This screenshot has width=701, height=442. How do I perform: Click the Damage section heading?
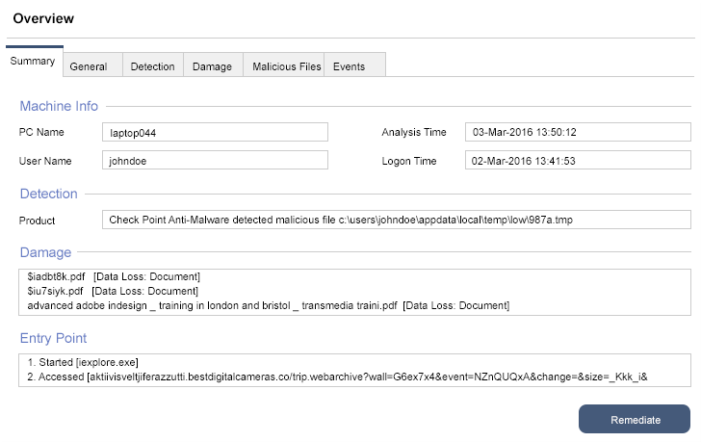click(45, 252)
